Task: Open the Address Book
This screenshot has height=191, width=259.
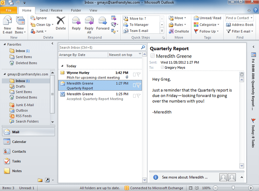Action: 240,25
